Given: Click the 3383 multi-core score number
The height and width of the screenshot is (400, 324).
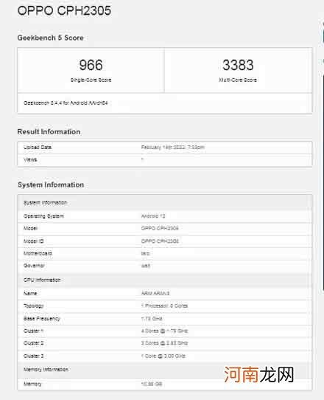Looking at the screenshot, I should click(x=238, y=65).
